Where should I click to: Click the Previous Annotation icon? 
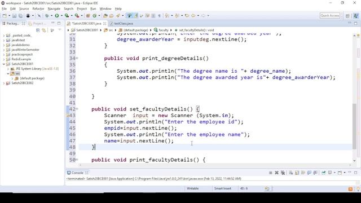[177, 16]
